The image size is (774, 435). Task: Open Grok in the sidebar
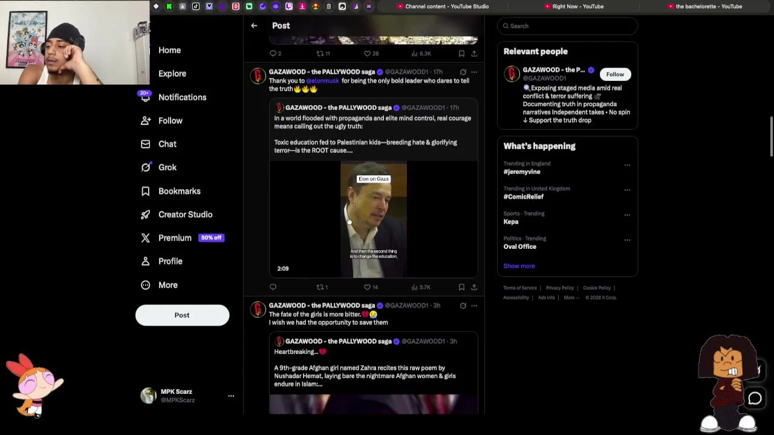(x=167, y=167)
